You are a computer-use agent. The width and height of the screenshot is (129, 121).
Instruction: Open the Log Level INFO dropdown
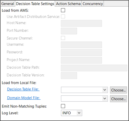click(72, 113)
